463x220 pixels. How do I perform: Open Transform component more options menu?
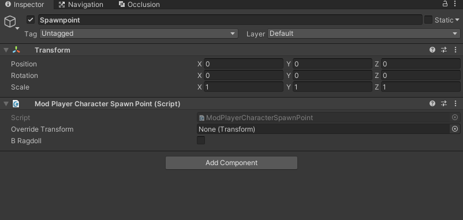pyautogui.click(x=455, y=50)
